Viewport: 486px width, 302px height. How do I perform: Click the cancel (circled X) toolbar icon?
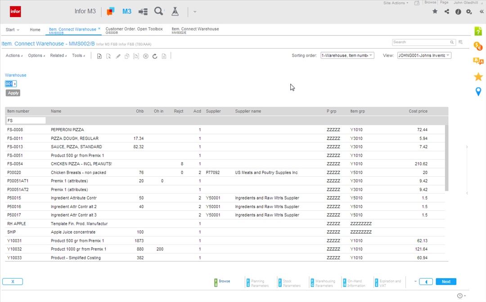[x=146, y=56]
